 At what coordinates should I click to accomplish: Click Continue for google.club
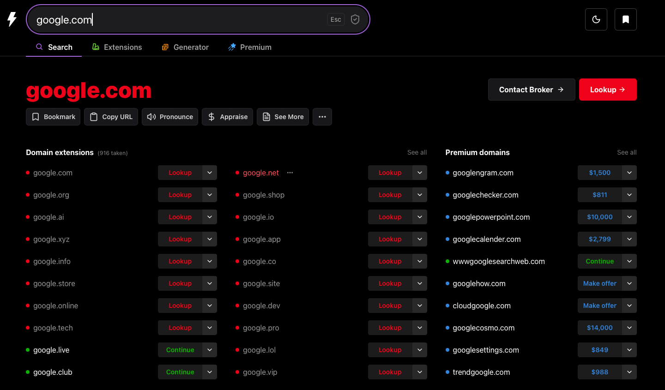click(x=180, y=372)
